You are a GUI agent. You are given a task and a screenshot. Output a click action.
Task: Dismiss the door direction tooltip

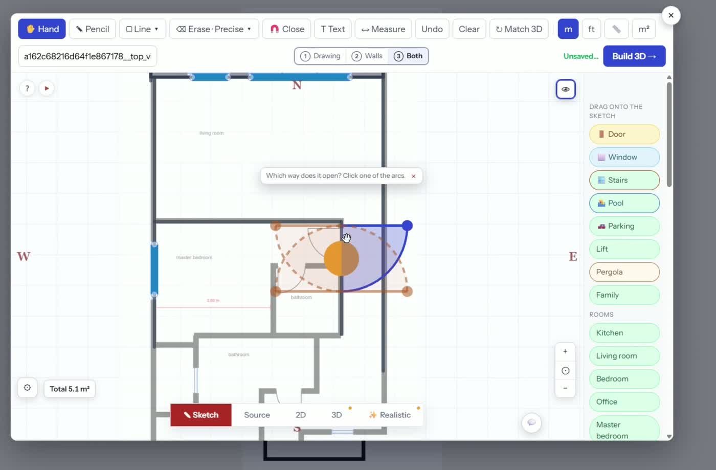(414, 176)
